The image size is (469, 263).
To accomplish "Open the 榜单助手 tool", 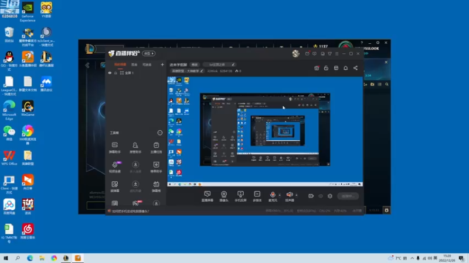I will [156, 167].
